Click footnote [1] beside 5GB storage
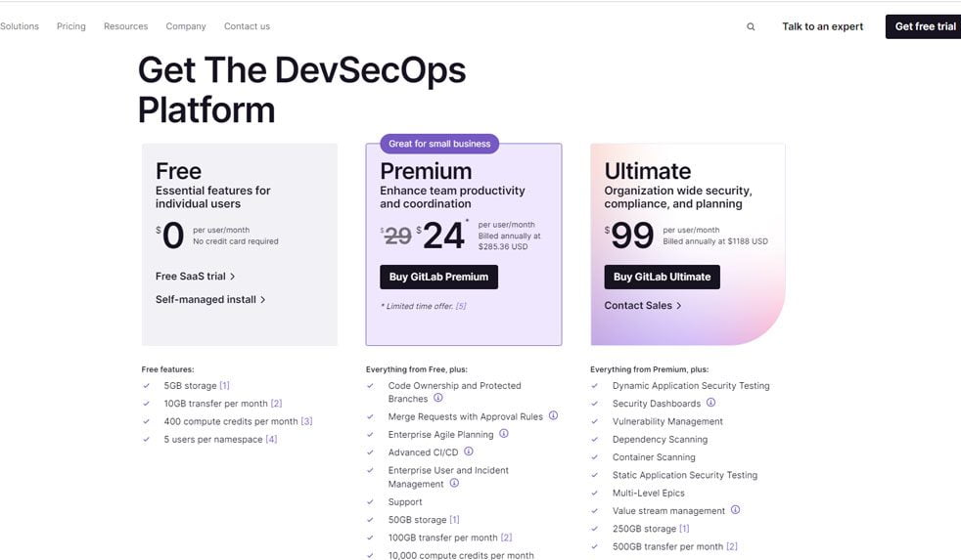The height and width of the screenshot is (560, 961). (x=224, y=386)
